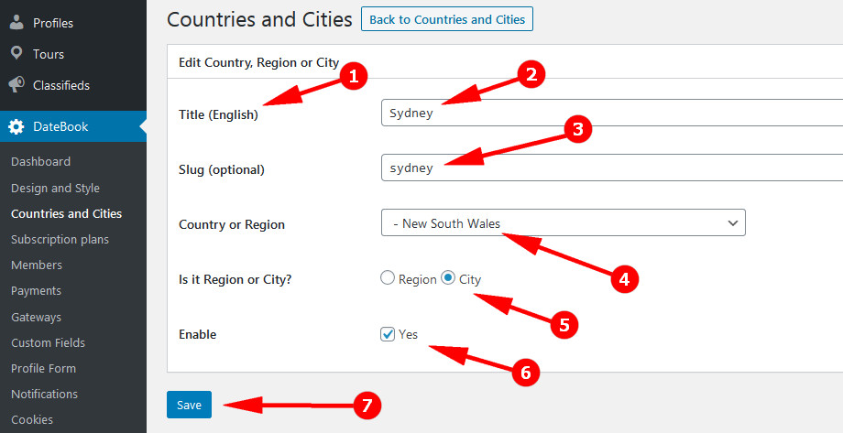The height and width of the screenshot is (433, 843).
Task: Go to Design and Style settings
Action: (x=55, y=188)
